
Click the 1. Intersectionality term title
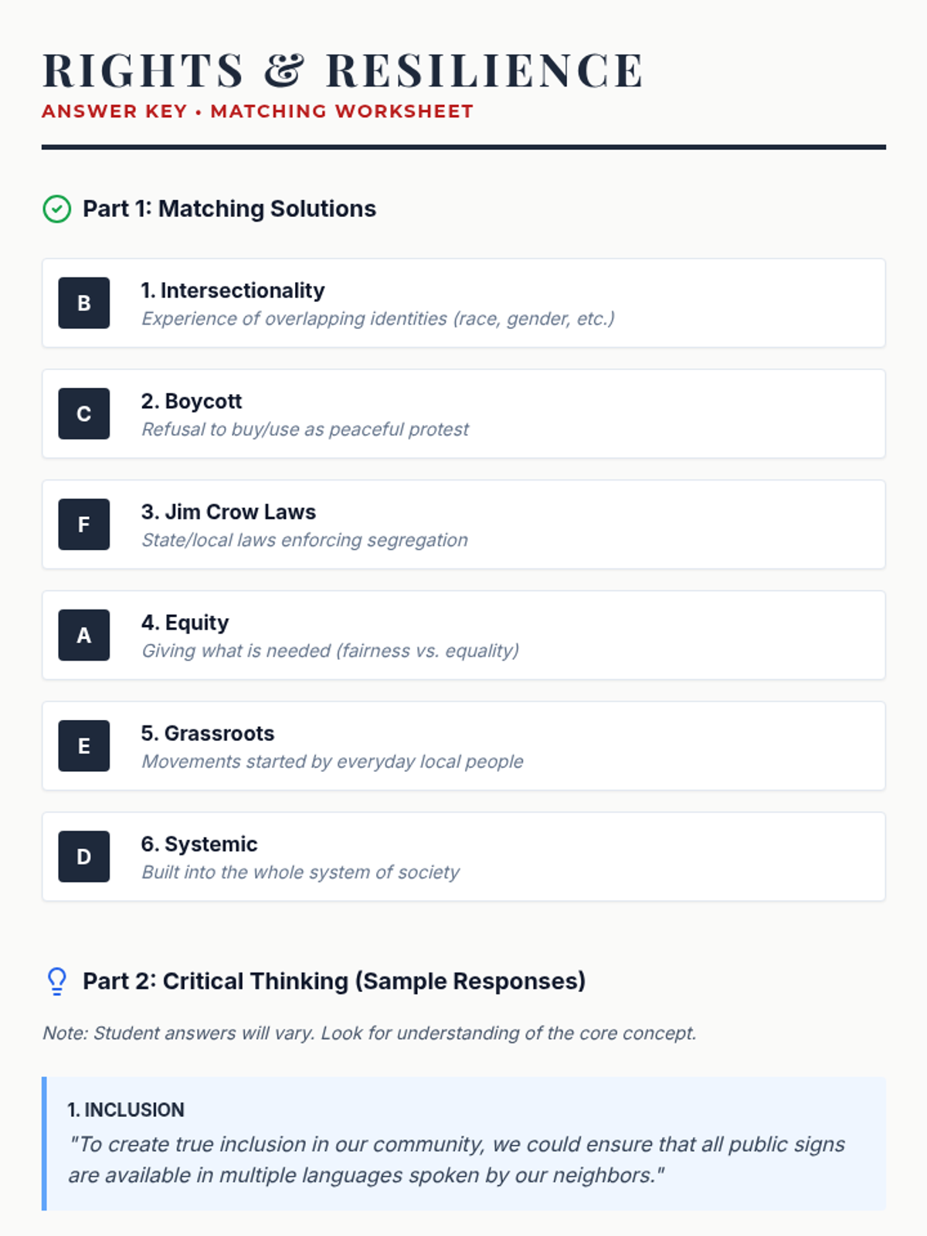pyautogui.click(x=233, y=290)
